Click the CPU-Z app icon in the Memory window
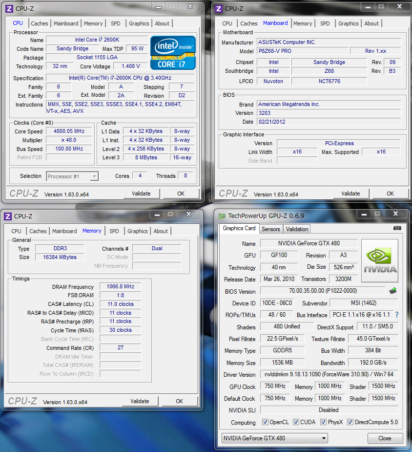412x452 pixels. pyautogui.click(x=8, y=216)
